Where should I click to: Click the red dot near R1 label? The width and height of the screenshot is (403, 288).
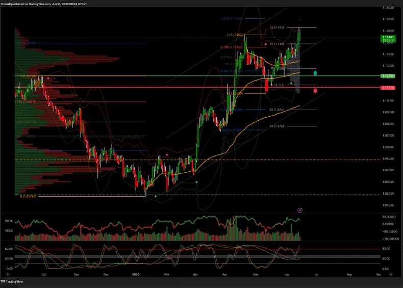(265, 44)
